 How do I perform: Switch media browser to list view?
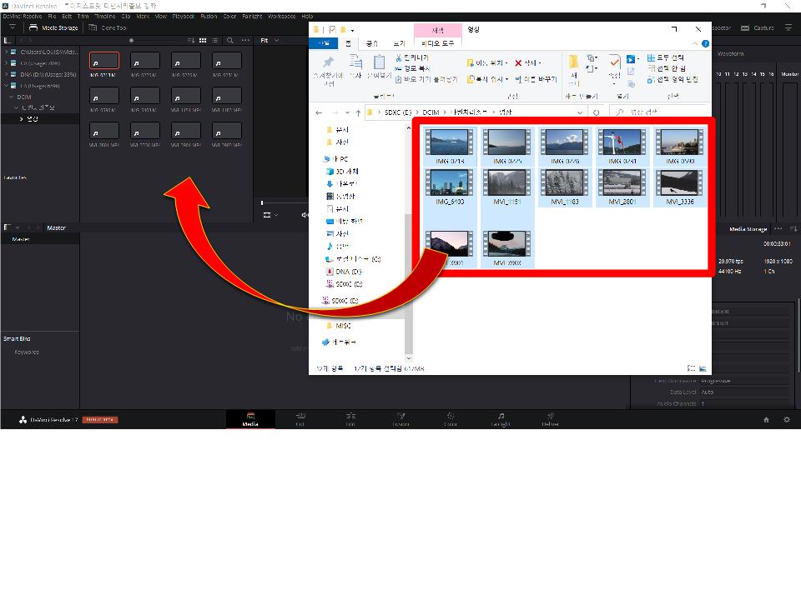pos(215,40)
